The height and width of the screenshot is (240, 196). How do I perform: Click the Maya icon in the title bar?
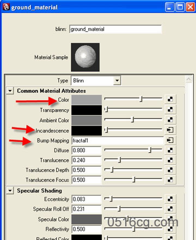tap(6, 7)
